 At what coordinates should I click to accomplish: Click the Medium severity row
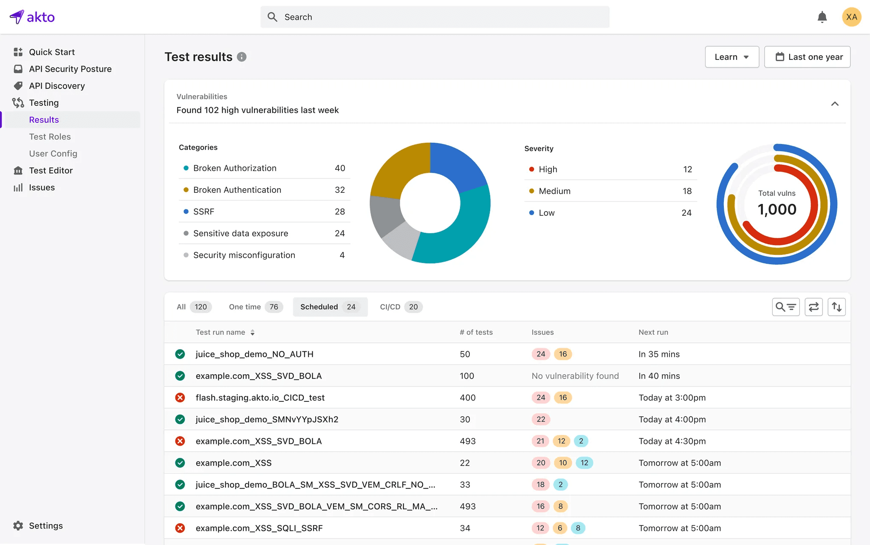[x=610, y=191]
